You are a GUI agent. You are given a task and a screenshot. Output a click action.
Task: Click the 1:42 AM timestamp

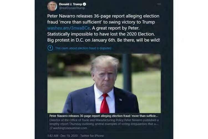pos(53,136)
